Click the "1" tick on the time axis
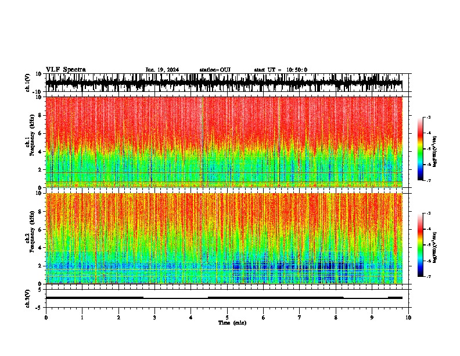This screenshot has height=356, width=460. point(82,318)
